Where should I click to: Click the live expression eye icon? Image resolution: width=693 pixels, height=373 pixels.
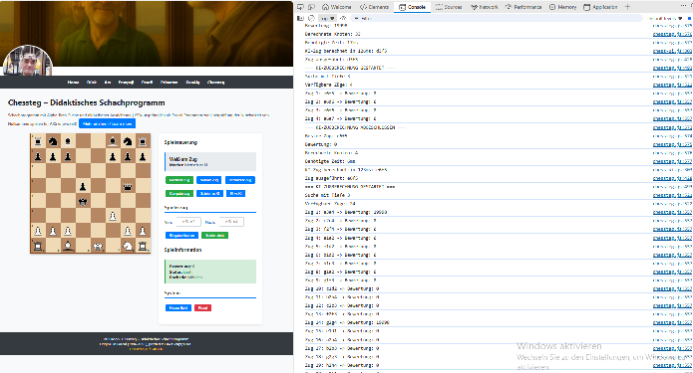tap(343, 19)
